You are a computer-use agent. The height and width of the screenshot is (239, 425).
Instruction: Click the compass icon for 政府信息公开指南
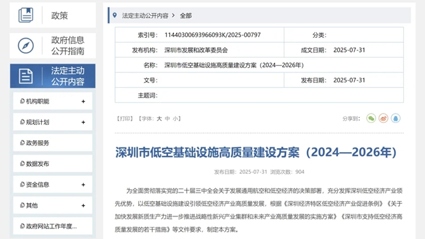point(26,46)
